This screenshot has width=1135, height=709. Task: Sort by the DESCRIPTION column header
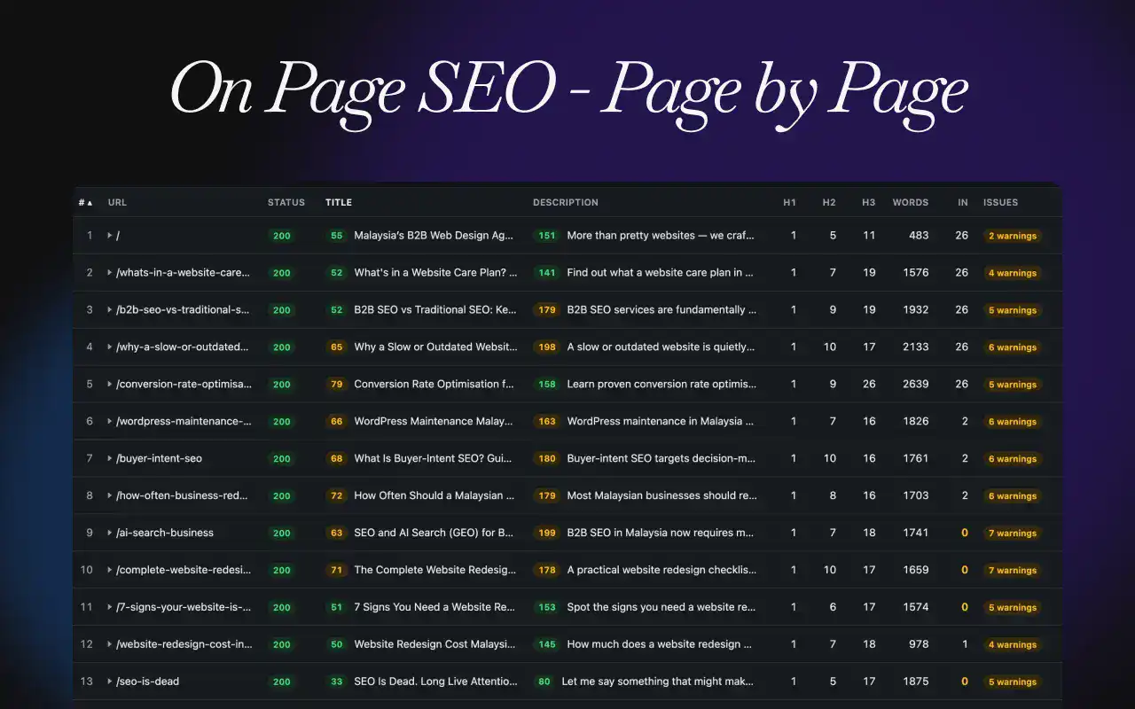pyautogui.click(x=566, y=202)
